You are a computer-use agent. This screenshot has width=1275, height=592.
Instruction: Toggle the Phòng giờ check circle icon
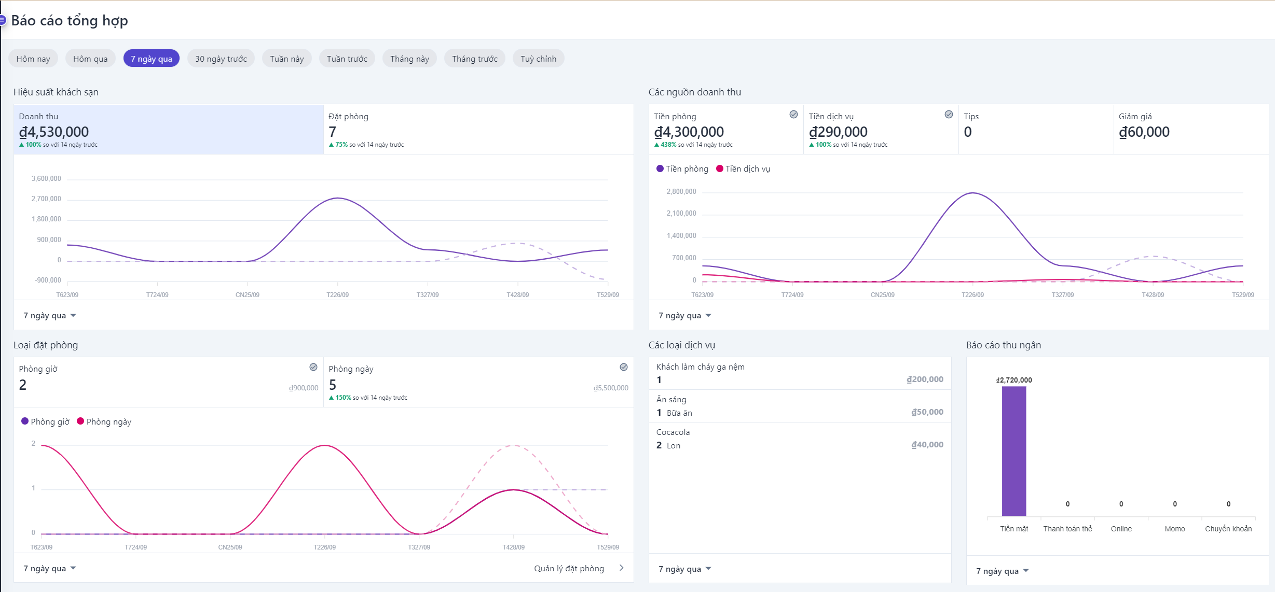coord(313,367)
